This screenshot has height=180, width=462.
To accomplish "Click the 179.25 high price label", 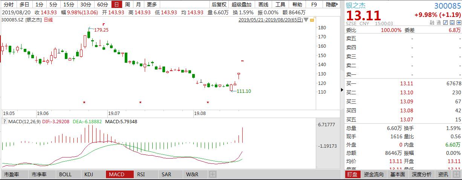I will tap(101, 30).
